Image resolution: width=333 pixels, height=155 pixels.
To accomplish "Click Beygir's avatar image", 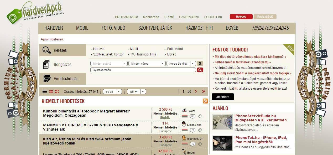I will [x=184, y=152].
